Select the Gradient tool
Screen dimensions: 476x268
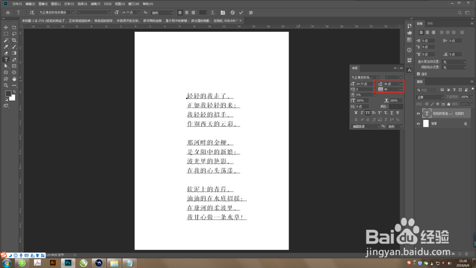pos(14,53)
